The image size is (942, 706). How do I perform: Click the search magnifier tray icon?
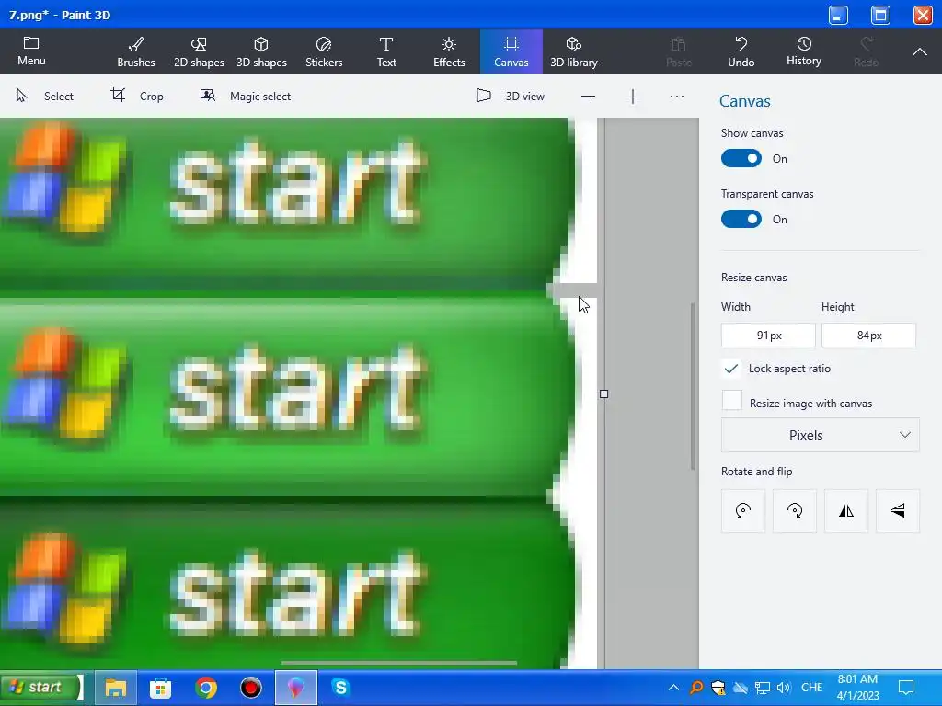coord(696,688)
